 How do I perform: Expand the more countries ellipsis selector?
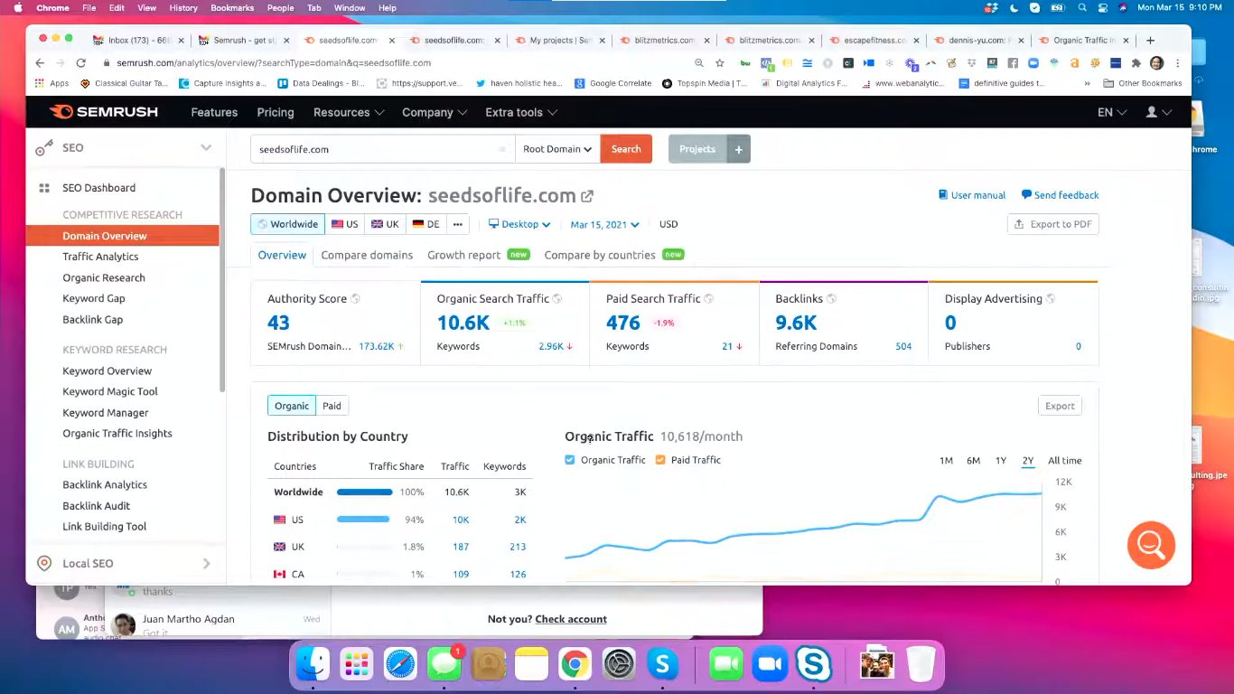456,223
